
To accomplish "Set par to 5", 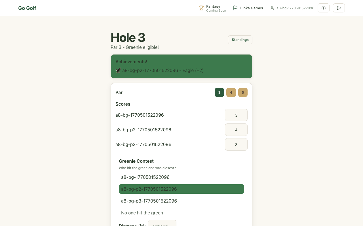I will click(x=243, y=92).
